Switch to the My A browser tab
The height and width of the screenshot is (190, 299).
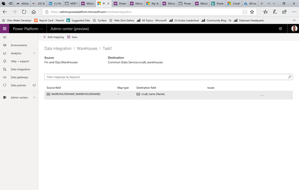(x=152, y=4)
